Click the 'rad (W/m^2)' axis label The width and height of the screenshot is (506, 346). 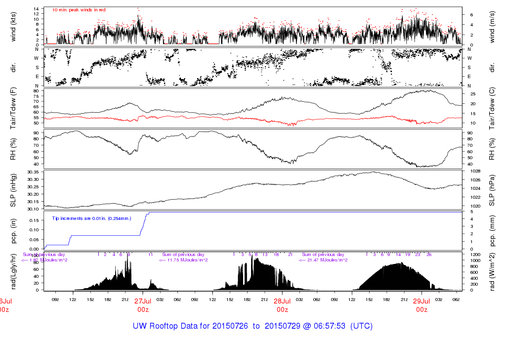(x=492, y=272)
